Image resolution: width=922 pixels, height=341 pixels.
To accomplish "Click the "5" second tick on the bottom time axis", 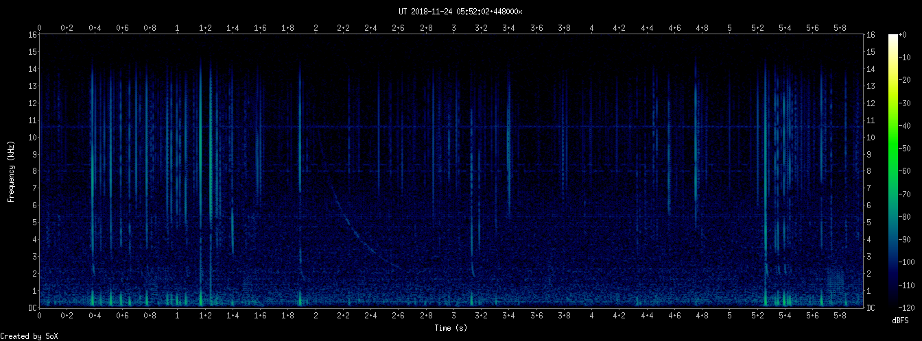I will click(x=729, y=316).
